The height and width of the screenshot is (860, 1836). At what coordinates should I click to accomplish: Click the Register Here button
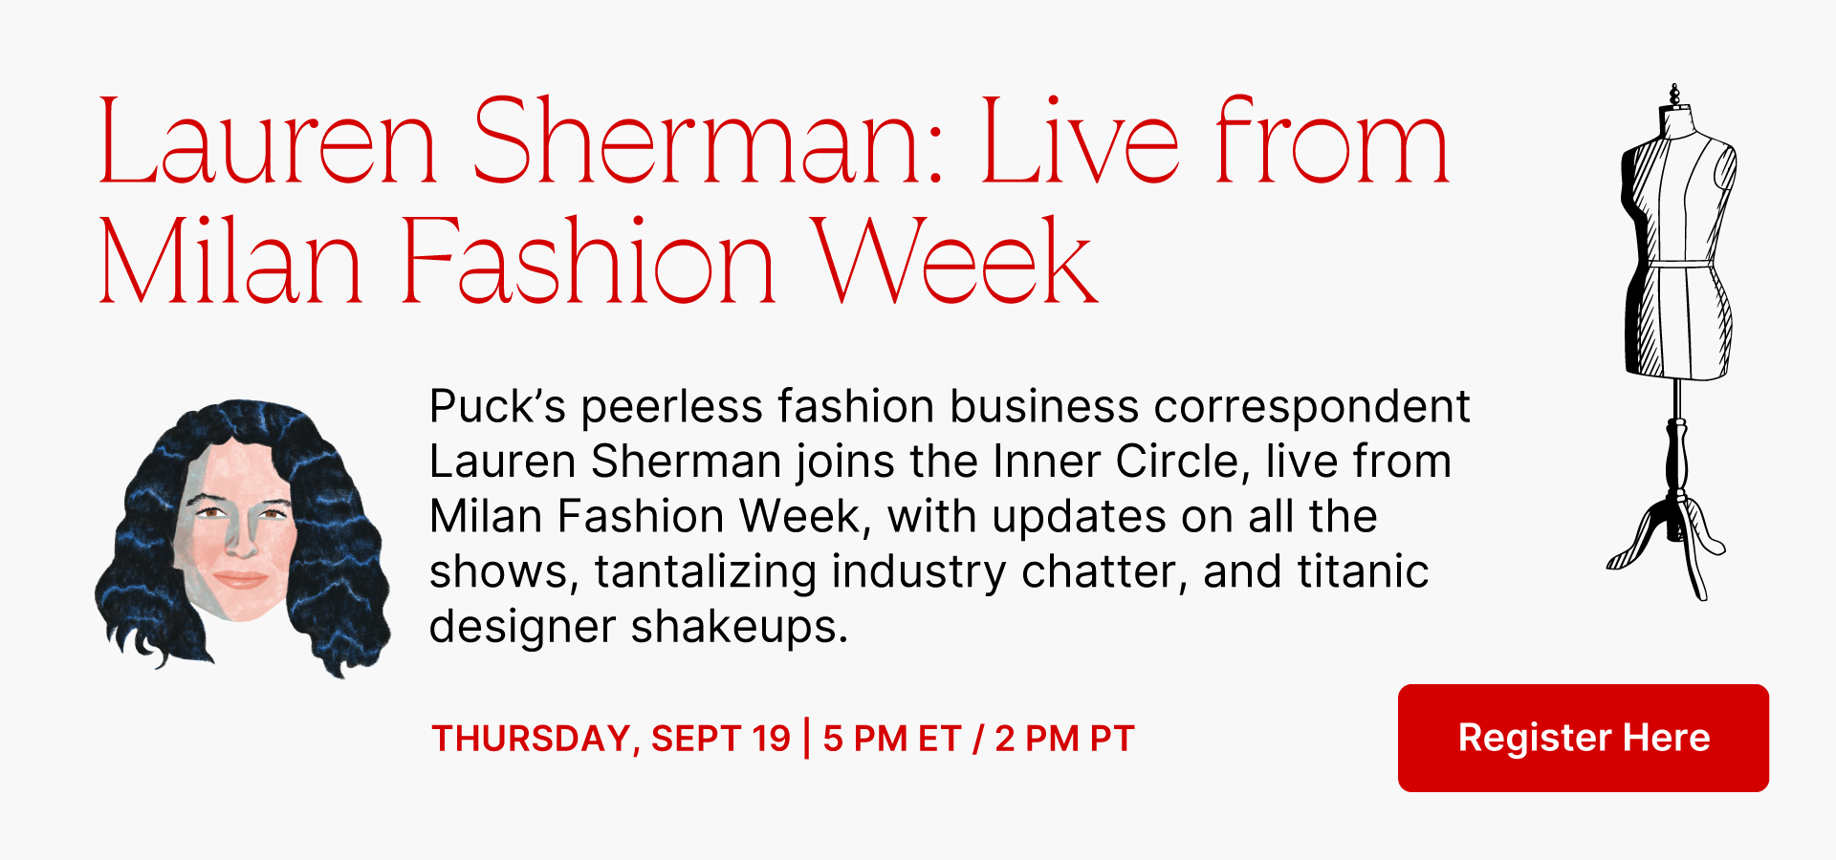[x=1583, y=738]
